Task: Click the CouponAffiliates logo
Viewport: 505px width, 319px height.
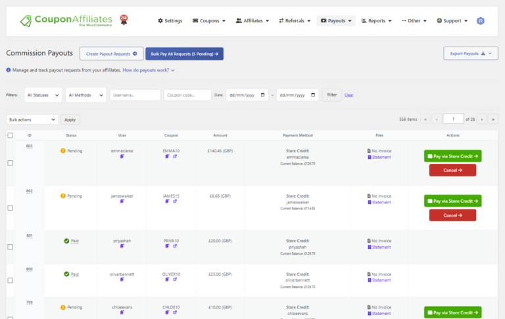Action: coord(66,21)
